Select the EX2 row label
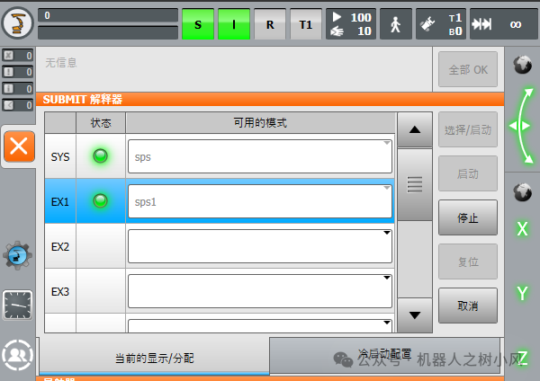 coord(60,246)
